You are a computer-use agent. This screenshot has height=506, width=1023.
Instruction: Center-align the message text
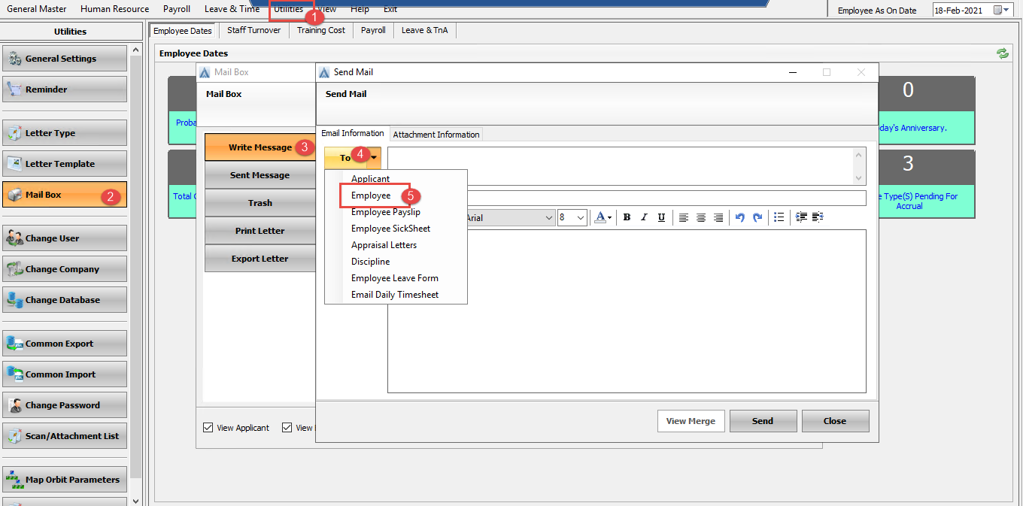[700, 217]
